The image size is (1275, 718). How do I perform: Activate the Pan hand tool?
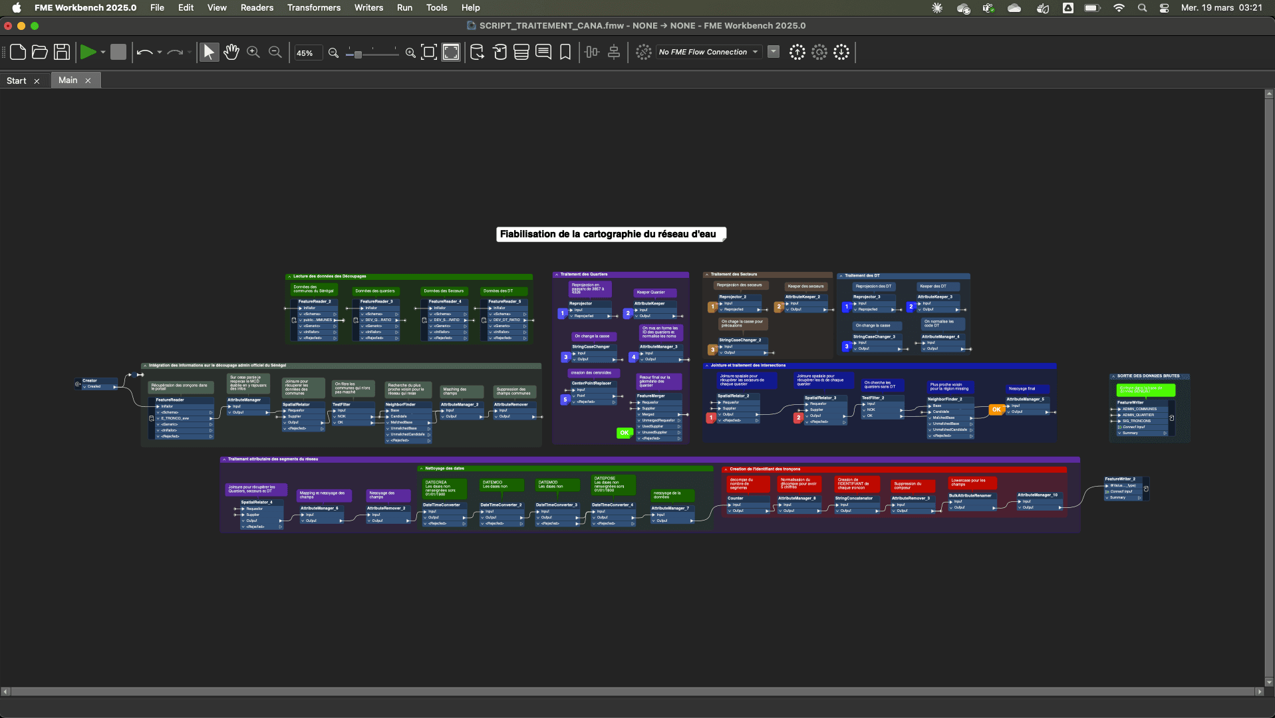(231, 52)
